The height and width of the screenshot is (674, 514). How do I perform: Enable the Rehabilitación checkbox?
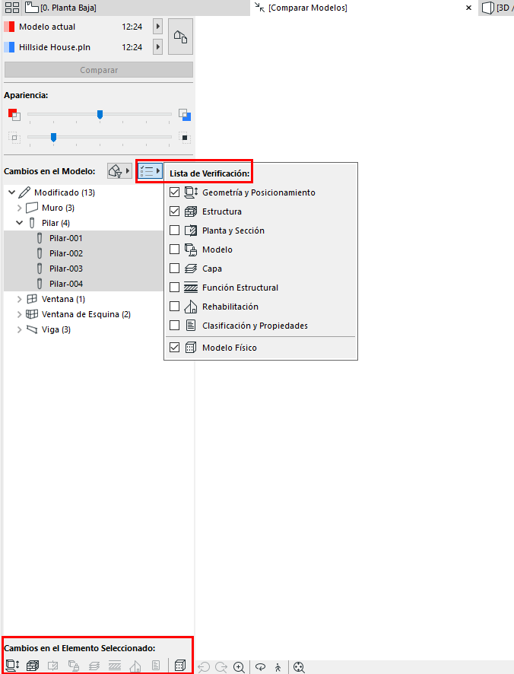[174, 307]
